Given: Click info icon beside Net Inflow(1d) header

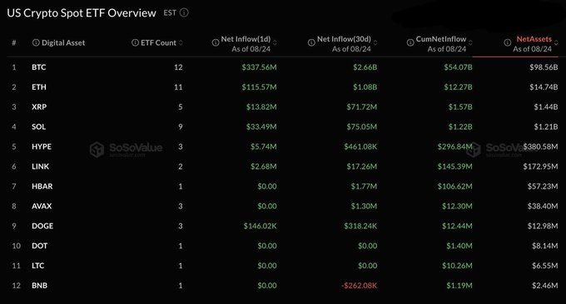Looking at the screenshot, I should (x=216, y=42).
